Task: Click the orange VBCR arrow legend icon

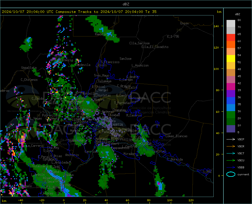Action: [231, 146]
